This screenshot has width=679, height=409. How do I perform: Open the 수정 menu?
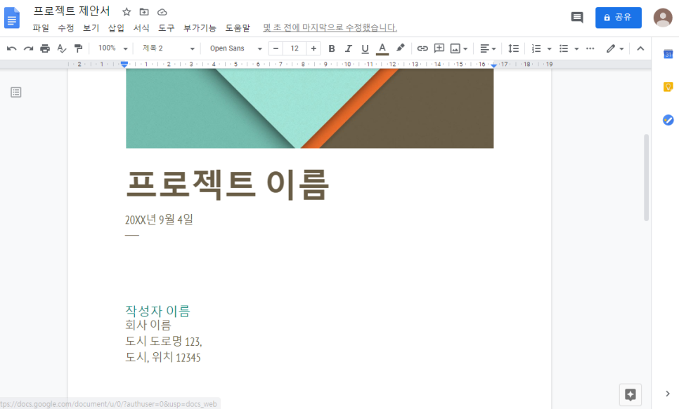[x=66, y=28]
